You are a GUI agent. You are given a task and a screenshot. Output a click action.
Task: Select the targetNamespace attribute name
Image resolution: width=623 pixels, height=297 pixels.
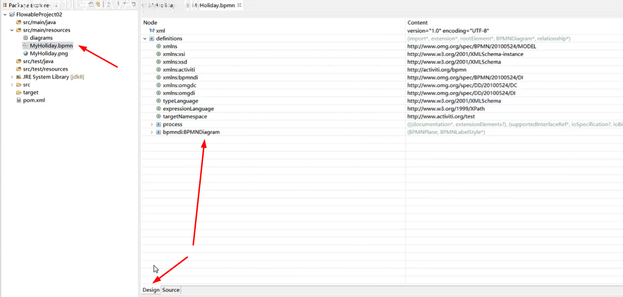point(185,117)
